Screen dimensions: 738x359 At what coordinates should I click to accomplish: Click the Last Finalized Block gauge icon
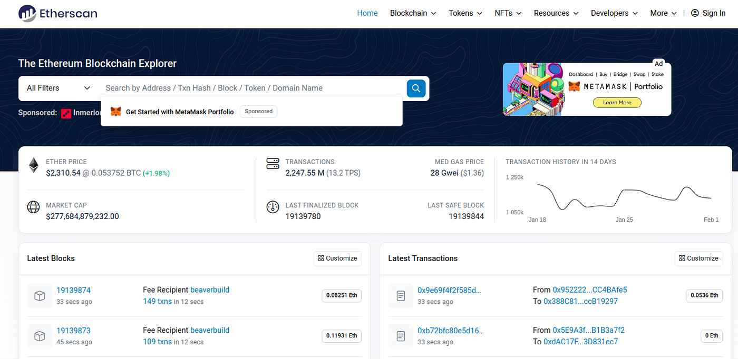click(x=273, y=207)
